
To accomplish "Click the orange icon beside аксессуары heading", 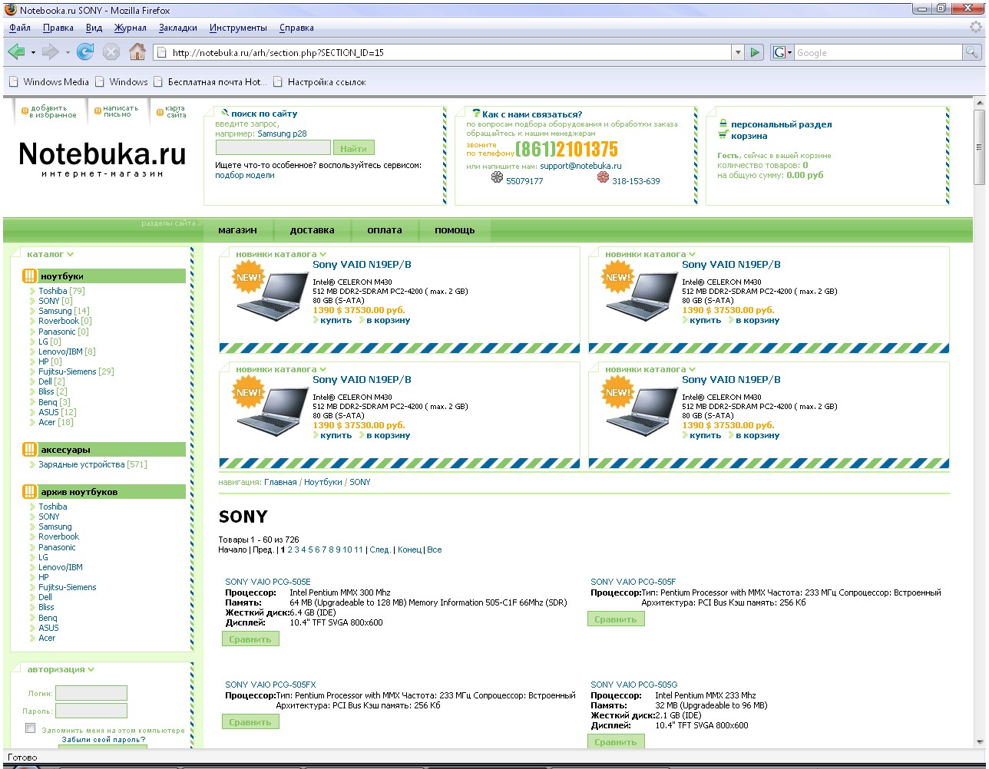I will tap(30, 449).
